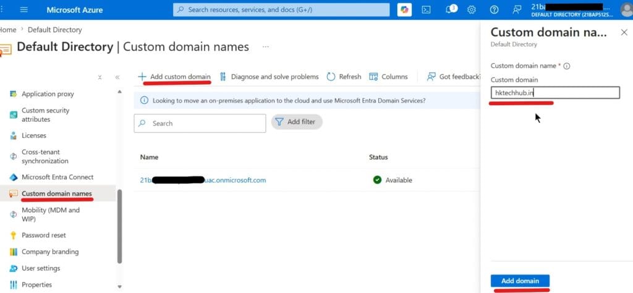Click the Add filter button
The width and height of the screenshot is (633, 293).
click(297, 122)
